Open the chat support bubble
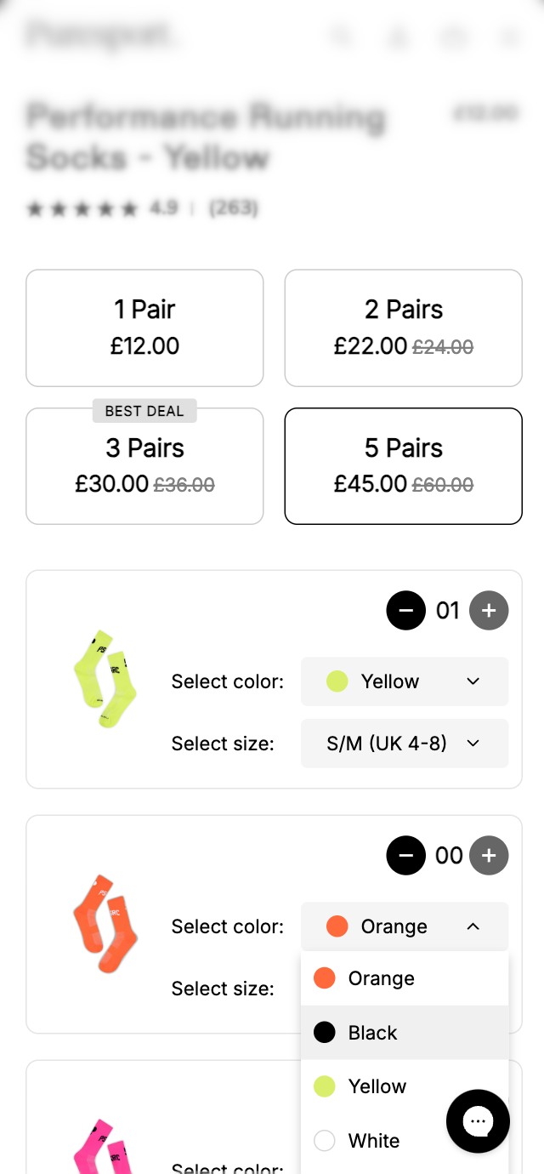This screenshot has width=544, height=1174. pyautogui.click(x=478, y=1121)
